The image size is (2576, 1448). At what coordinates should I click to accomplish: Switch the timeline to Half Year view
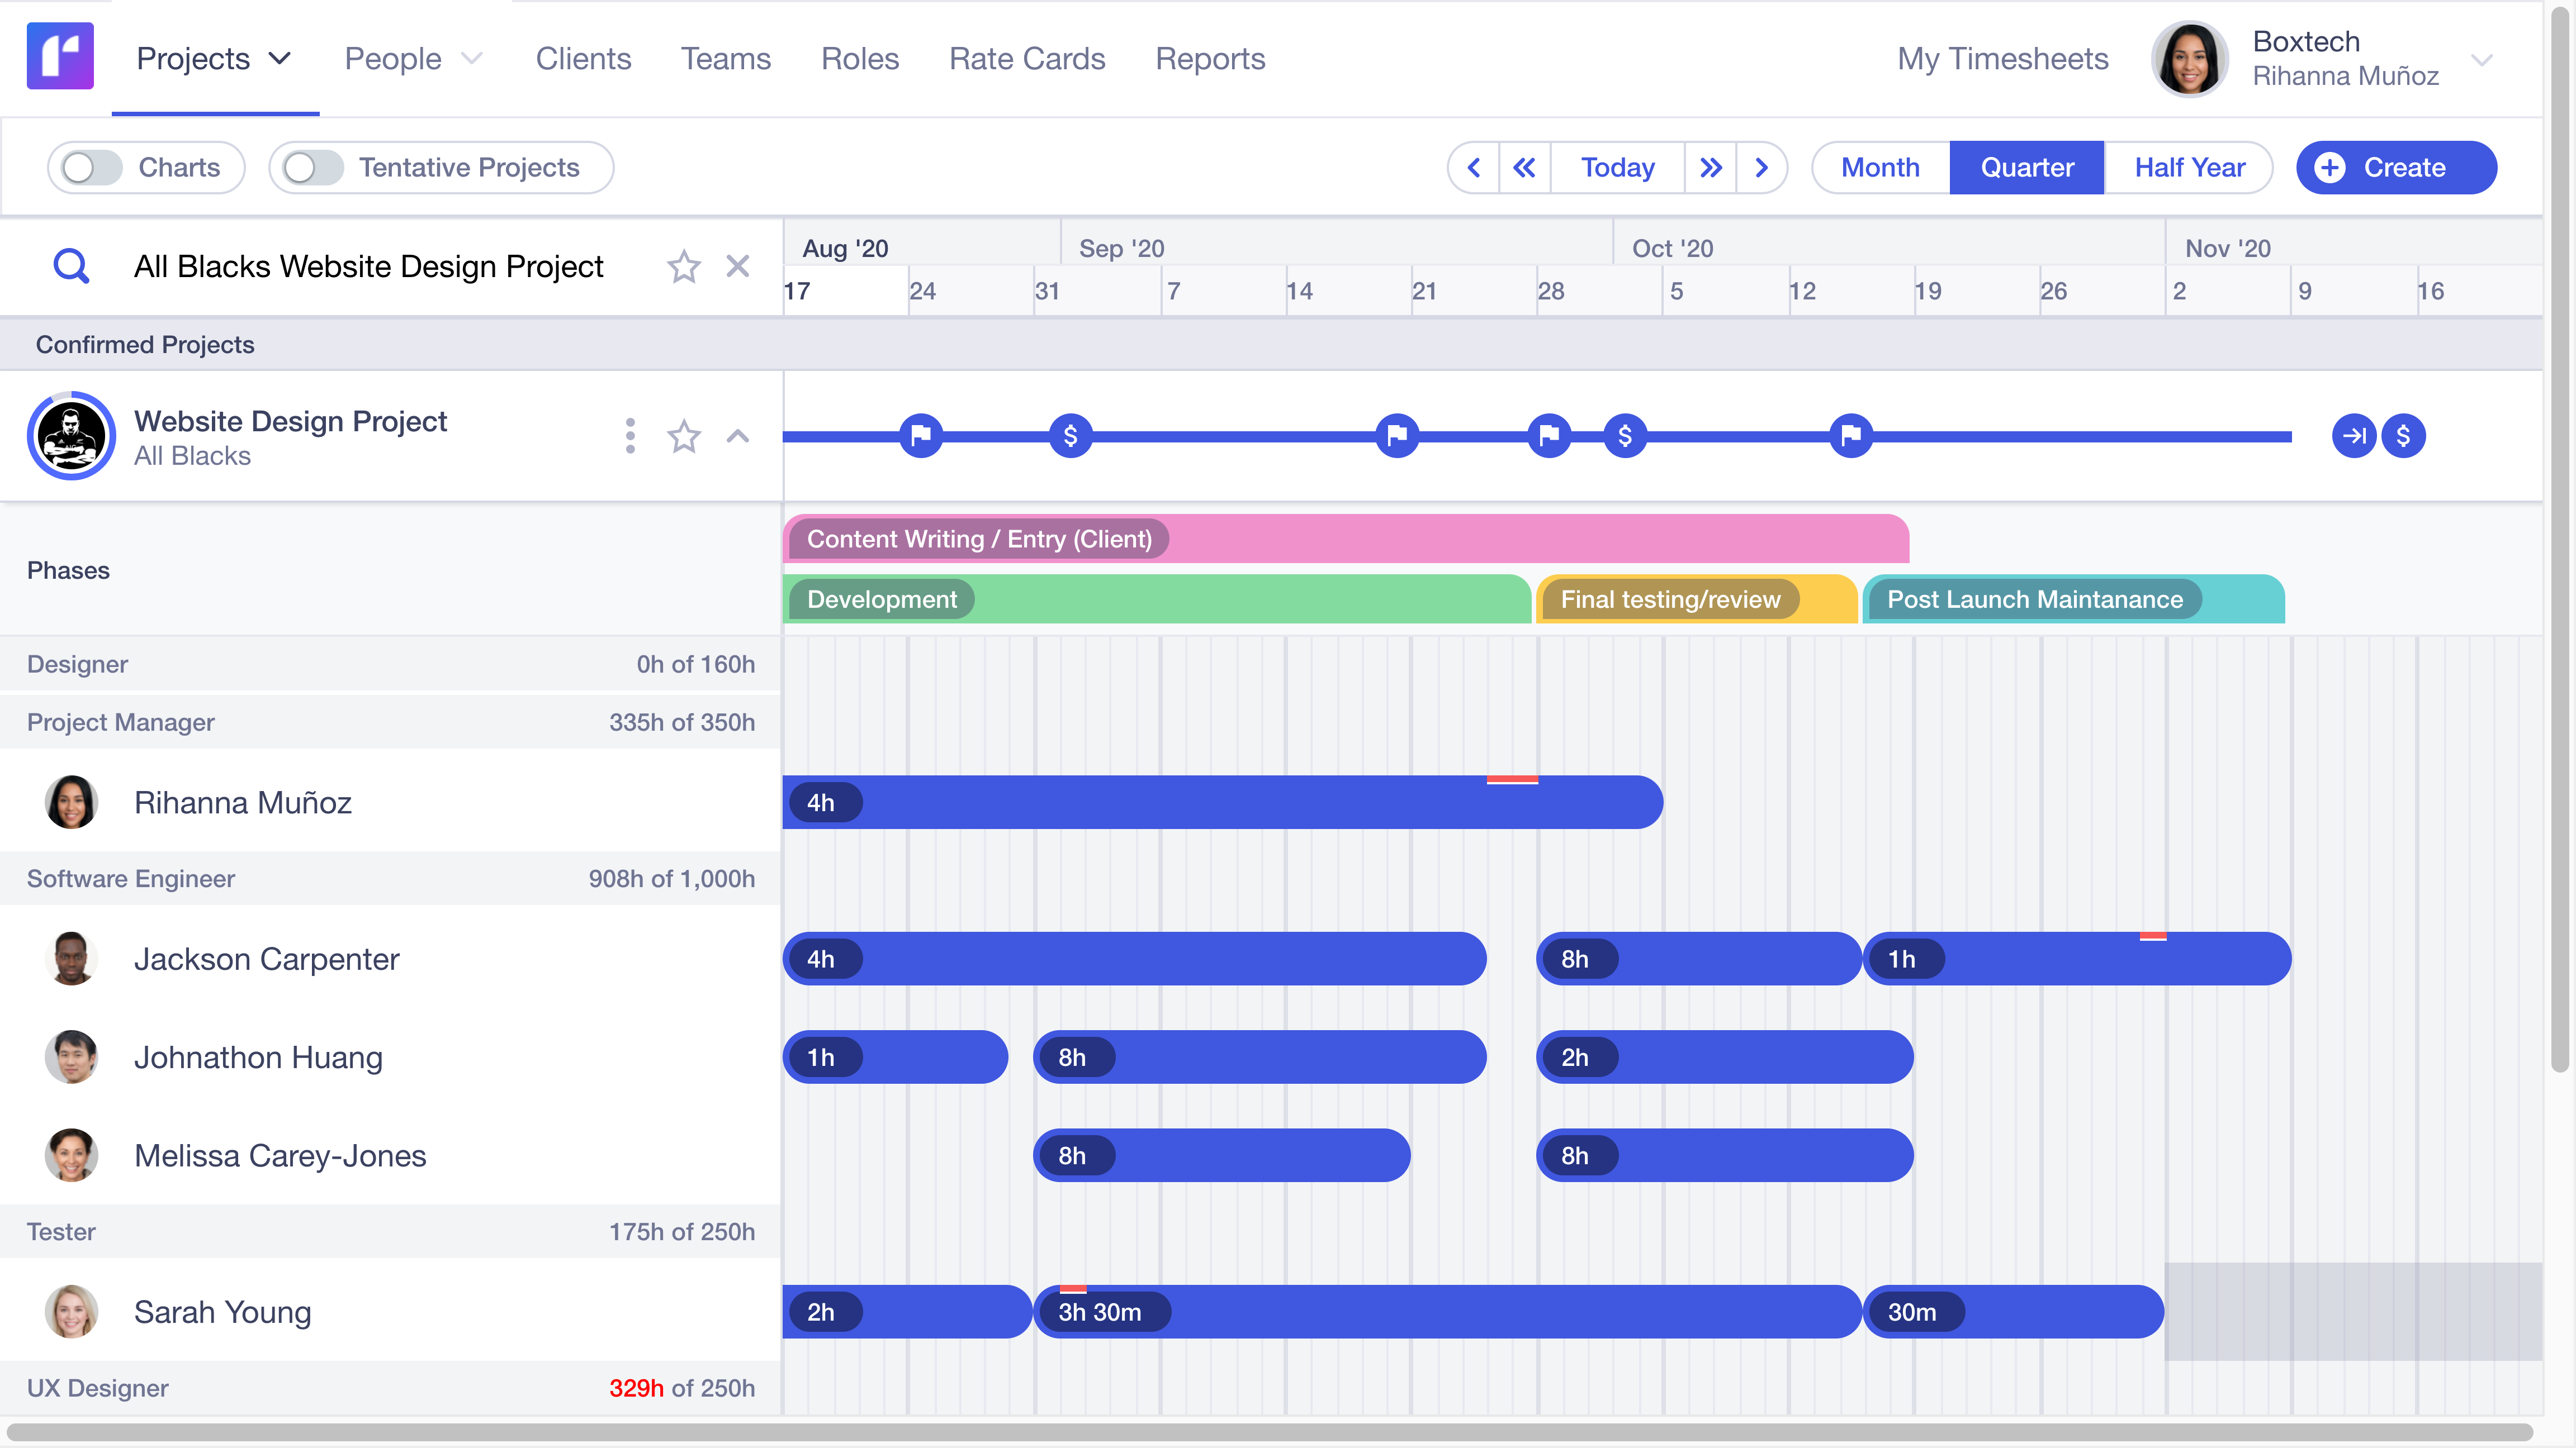(x=2189, y=167)
